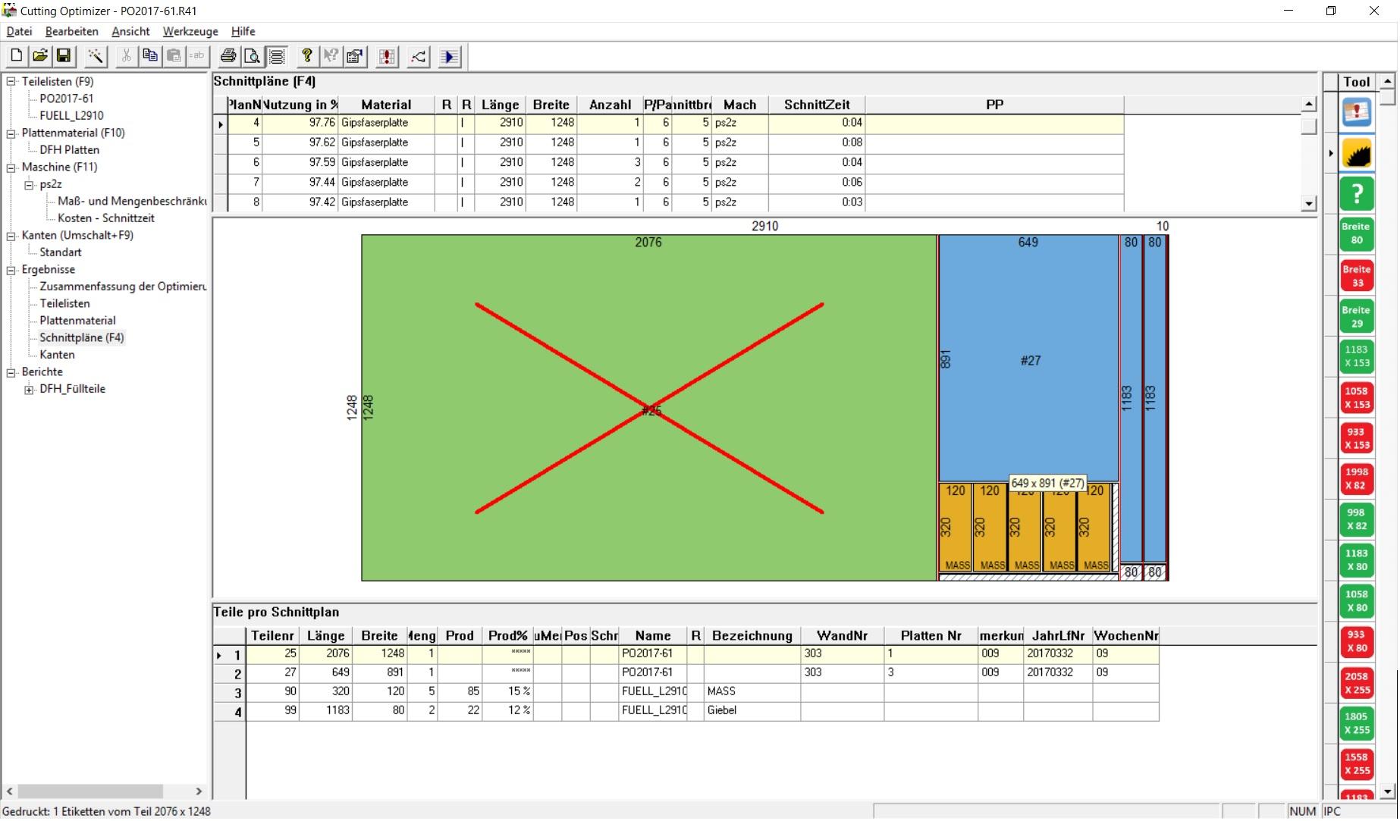1400x821 pixels.
Task: Click the Material column header
Action: [x=386, y=105]
